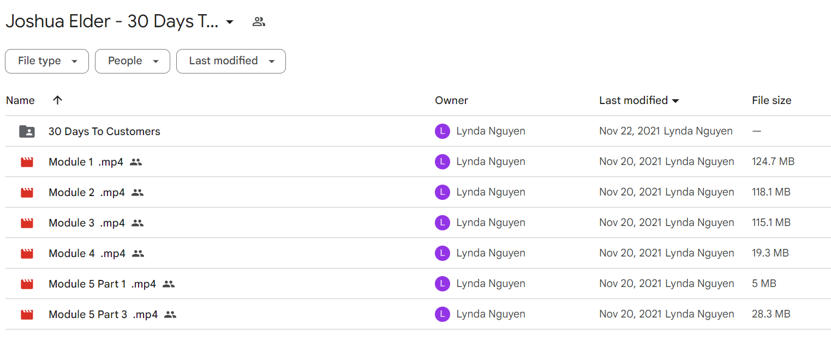
Task: Select the Module 5 Part 1 .mp4 file name
Action: (102, 284)
